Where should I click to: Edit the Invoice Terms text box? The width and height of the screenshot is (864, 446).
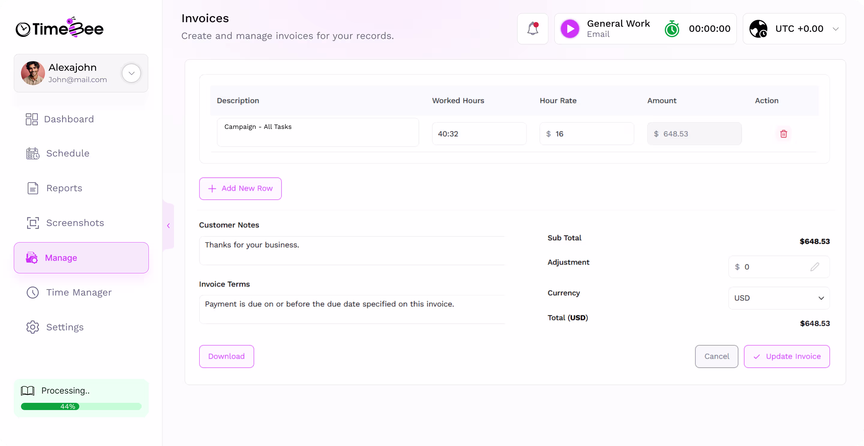click(x=352, y=309)
